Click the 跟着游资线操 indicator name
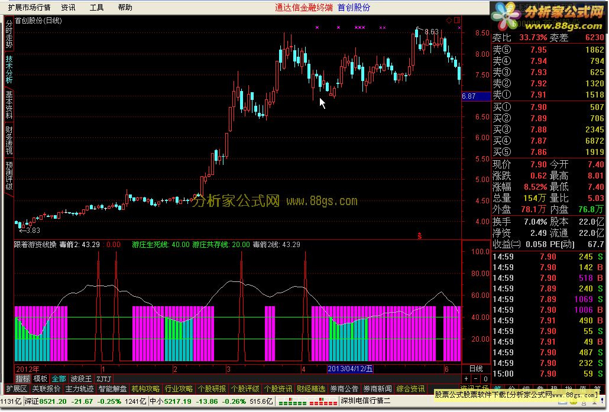Viewport: 609px width, 412px height. click(x=35, y=245)
